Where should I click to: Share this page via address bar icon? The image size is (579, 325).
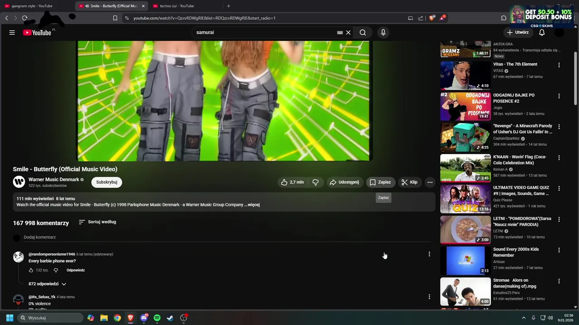[x=421, y=18]
